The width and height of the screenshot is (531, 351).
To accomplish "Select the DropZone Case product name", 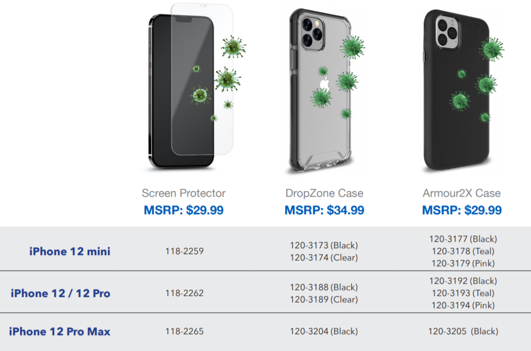I will tap(324, 193).
